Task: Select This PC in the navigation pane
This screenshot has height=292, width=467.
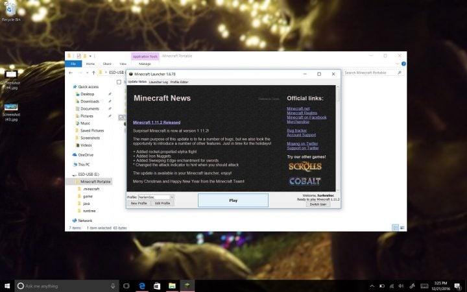Action: tap(84, 164)
